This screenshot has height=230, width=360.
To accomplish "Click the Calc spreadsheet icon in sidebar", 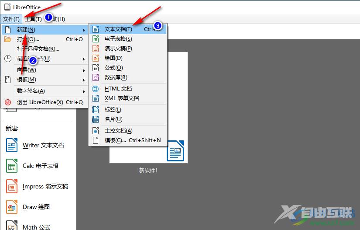I will tap(12, 166).
